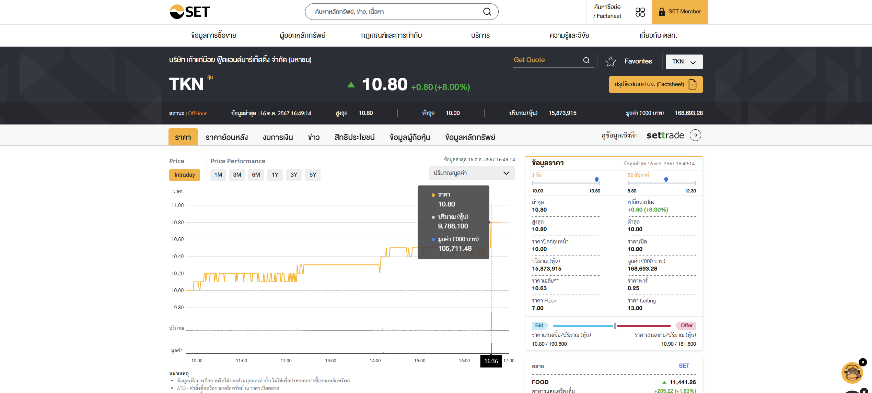Click the SET Member lock icon

(662, 12)
